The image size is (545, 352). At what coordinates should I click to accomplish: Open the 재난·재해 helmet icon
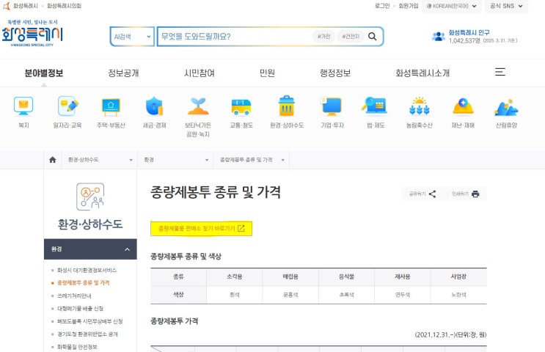click(463, 106)
